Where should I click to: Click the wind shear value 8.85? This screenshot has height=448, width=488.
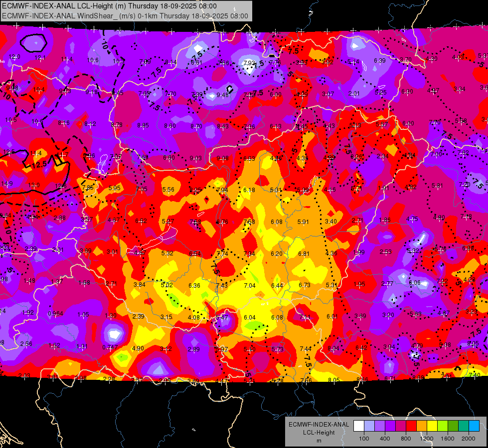143,125
